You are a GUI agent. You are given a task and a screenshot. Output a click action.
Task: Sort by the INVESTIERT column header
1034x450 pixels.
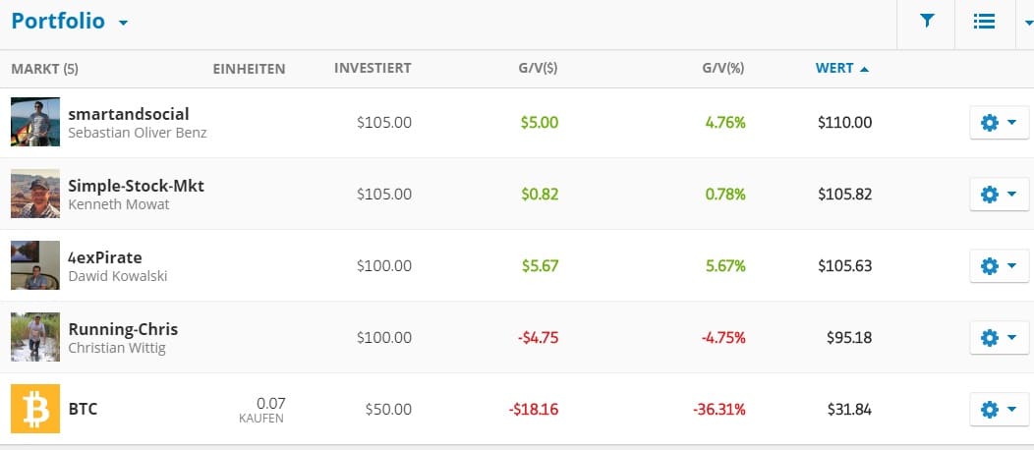pos(373,69)
